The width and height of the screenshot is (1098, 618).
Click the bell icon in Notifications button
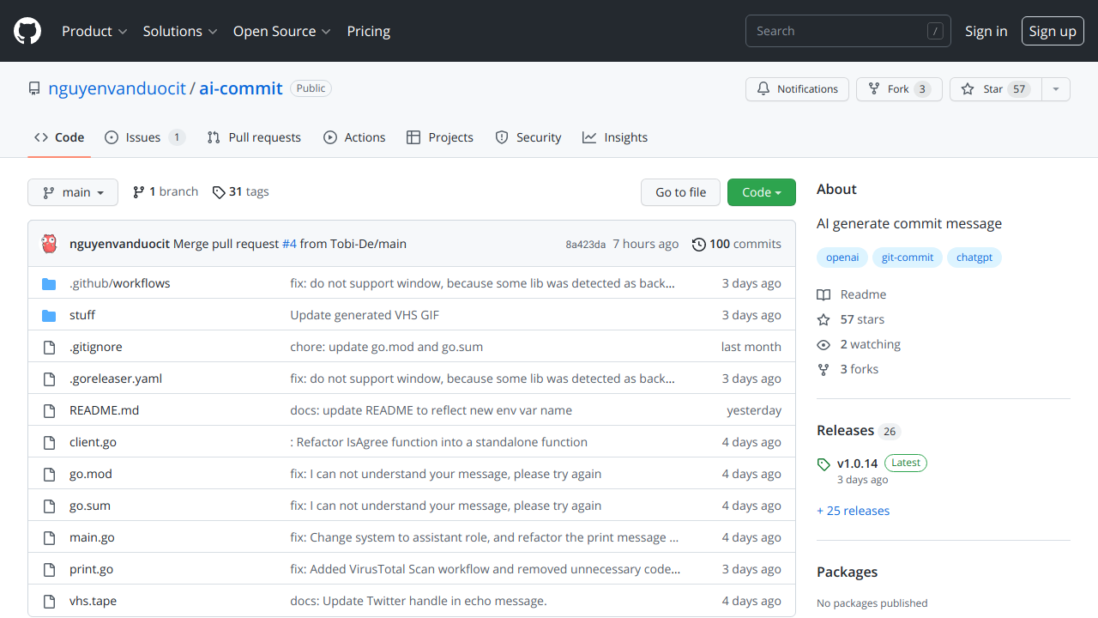pos(763,89)
